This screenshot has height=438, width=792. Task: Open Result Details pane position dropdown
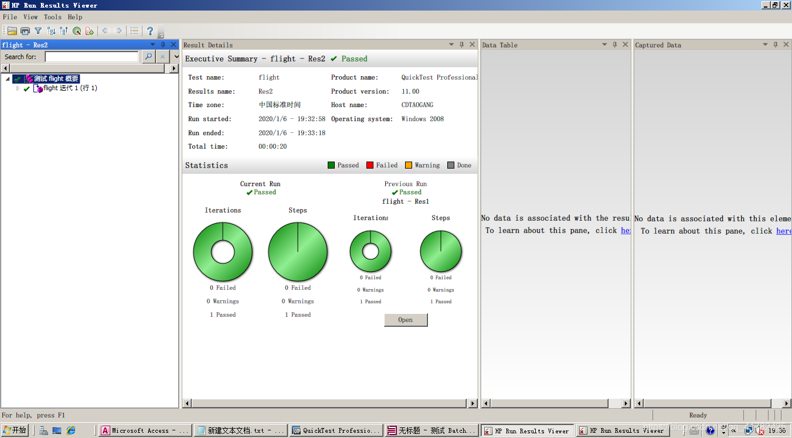click(x=451, y=45)
